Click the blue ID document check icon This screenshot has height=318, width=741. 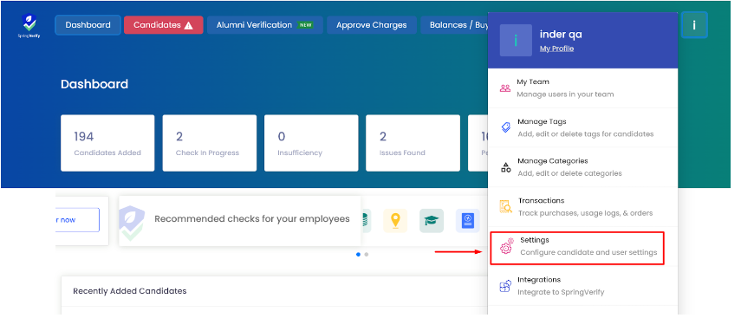coord(468,221)
